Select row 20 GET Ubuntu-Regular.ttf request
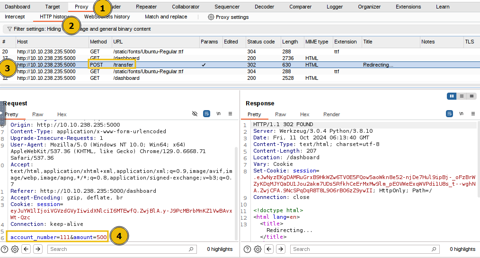The width and height of the screenshot is (480, 258). (x=240, y=52)
